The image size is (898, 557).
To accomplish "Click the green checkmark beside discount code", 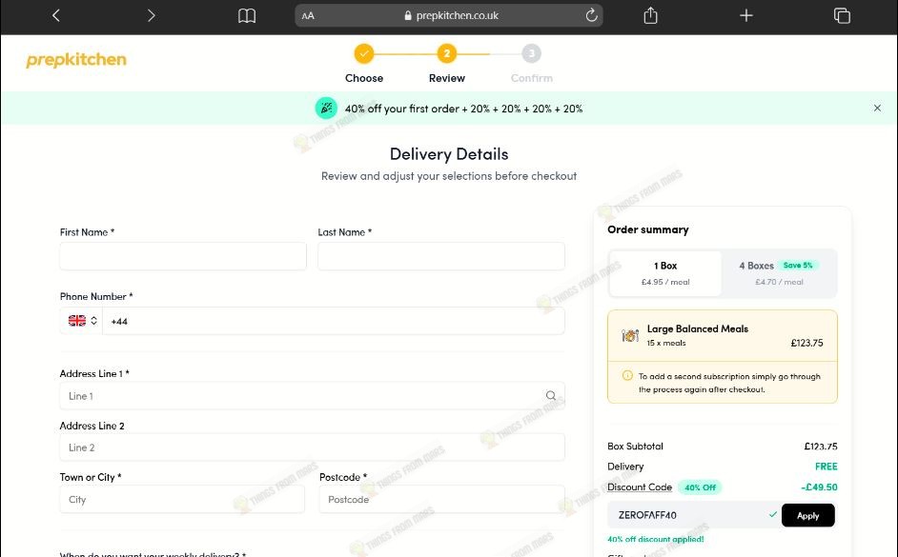I will (772, 515).
